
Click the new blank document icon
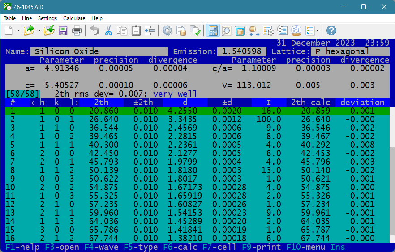pyautogui.click(x=9, y=31)
